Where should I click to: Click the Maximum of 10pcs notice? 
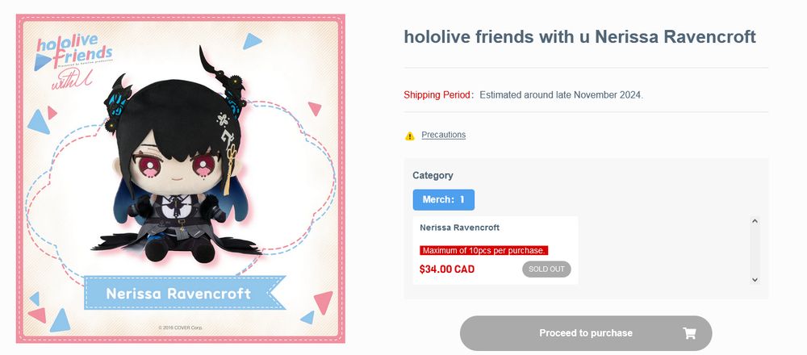(484, 250)
